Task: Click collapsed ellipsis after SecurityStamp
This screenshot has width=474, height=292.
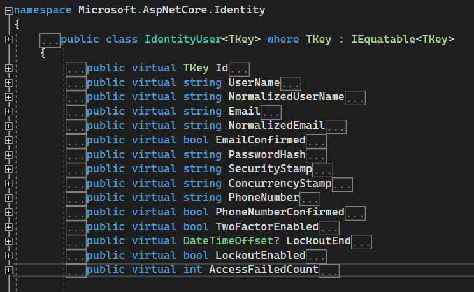Action: (323, 170)
